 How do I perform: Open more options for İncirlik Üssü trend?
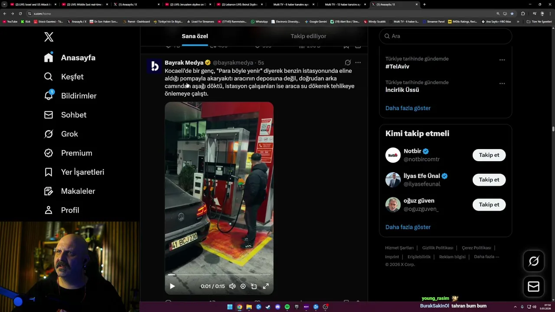click(502, 83)
